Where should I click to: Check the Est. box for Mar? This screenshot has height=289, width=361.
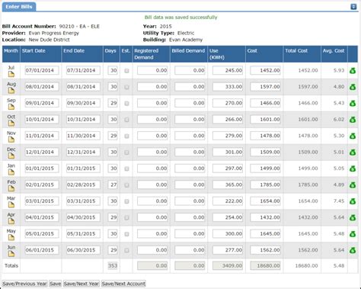126,201
